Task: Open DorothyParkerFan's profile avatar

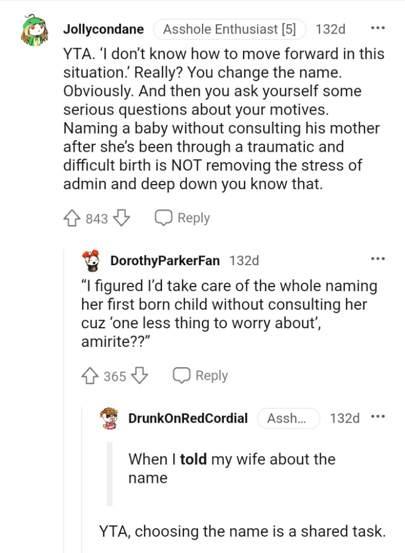Action: (x=90, y=261)
